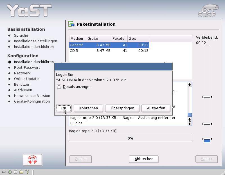This screenshot has width=225, height=175.
Task: Confirm CD insertion with OK
Action: (x=64, y=108)
